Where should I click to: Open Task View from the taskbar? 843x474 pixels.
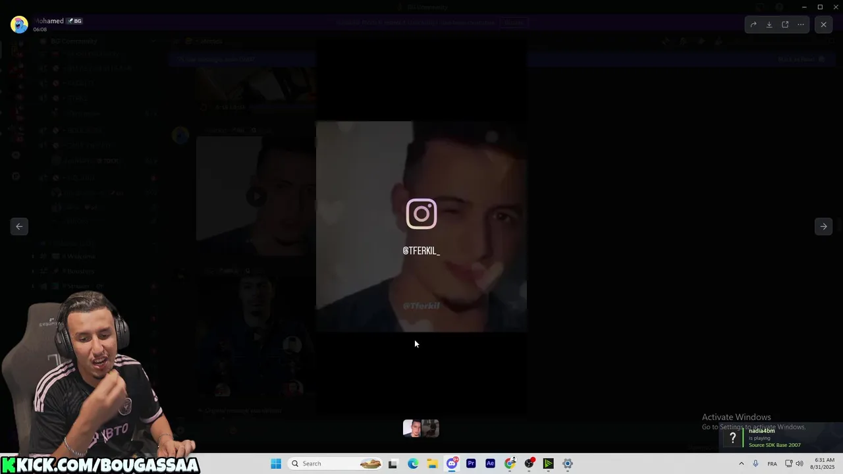tap(393, 463)
